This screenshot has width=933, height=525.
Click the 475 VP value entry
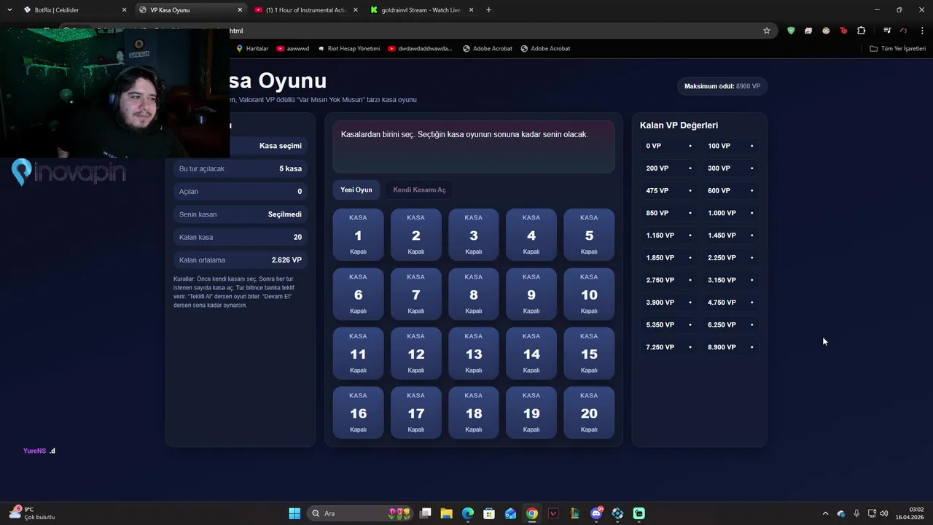[669, 190]
